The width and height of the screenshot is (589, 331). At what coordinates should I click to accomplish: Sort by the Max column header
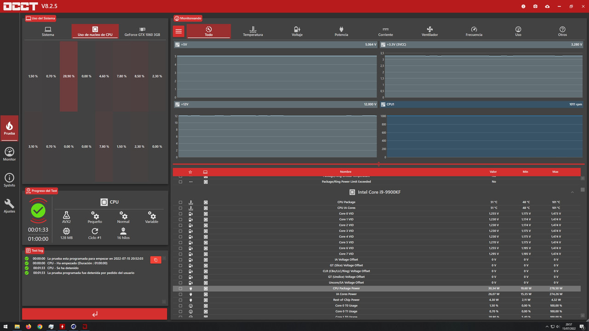(x=555, y=172)
